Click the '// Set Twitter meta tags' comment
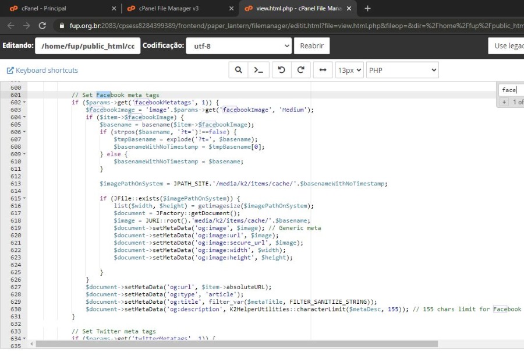The height and width of the screenshot is (358, 524). (114, 331)
